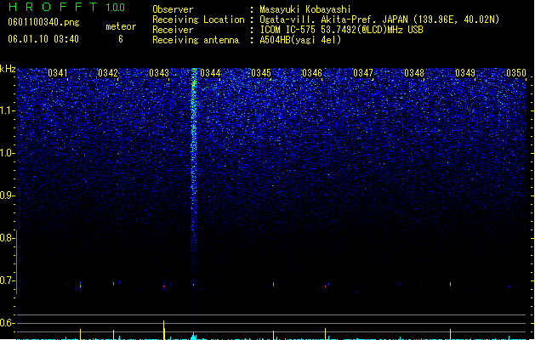Click the 0342 time marker label
This screenshot has width=535, height=340.
pyautogui.click(x=108, y=73)
